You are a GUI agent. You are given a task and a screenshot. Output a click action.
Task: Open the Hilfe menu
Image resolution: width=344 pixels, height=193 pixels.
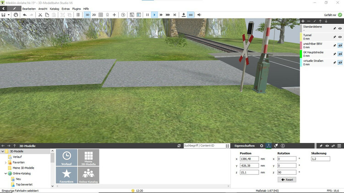coord(86,9)
